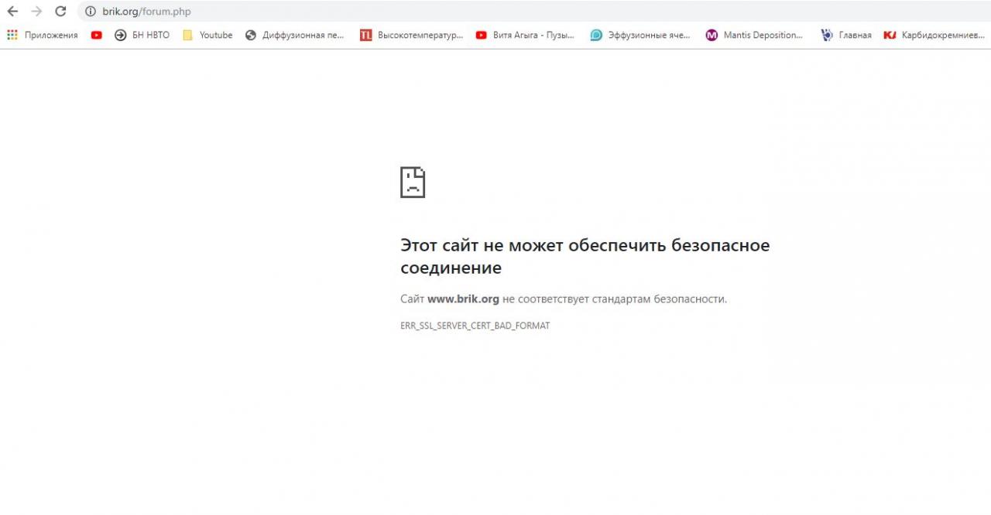Click the bold www.brik.org text

pos(463,298)
